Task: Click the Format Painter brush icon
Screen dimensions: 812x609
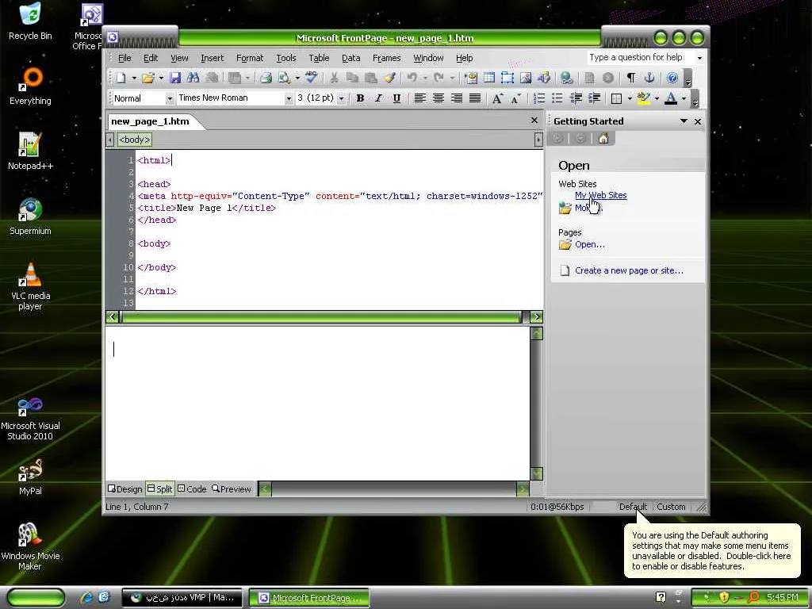Action: (389, 78)
